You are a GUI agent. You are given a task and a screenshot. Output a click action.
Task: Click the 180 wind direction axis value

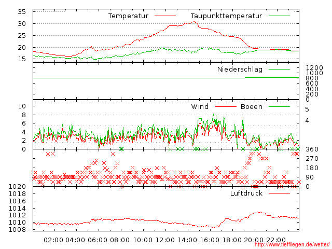[x=312, y=168]
